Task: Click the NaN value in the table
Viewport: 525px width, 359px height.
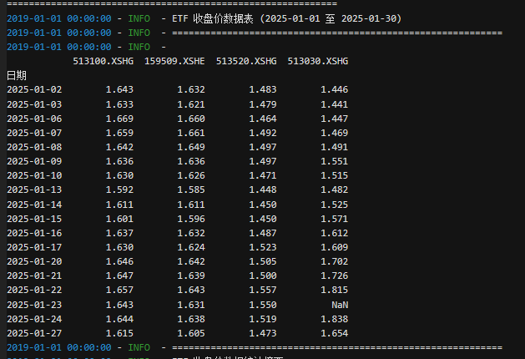Action: pos(339,305)
